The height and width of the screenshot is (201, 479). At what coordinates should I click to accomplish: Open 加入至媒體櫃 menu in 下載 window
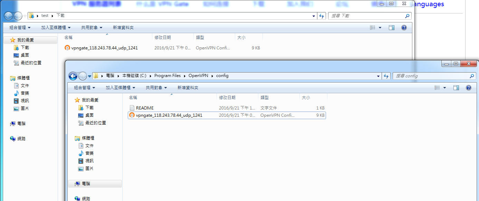[x=56, y=28]
